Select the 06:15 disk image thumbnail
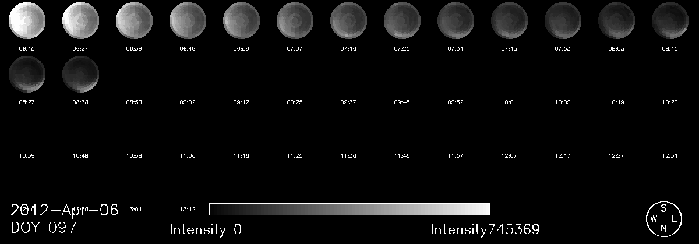The image size is (699, 244). click(27, 20)
